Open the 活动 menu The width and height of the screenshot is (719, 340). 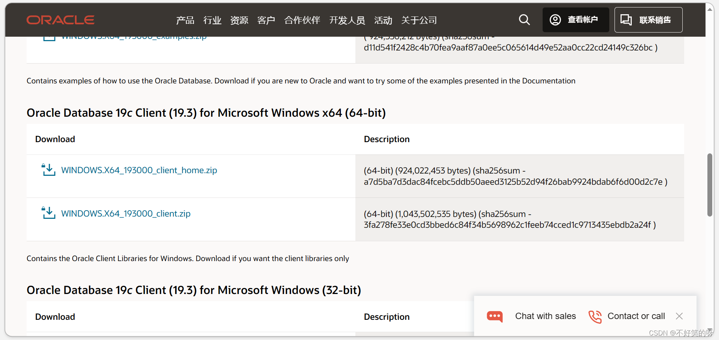(383, 20)
